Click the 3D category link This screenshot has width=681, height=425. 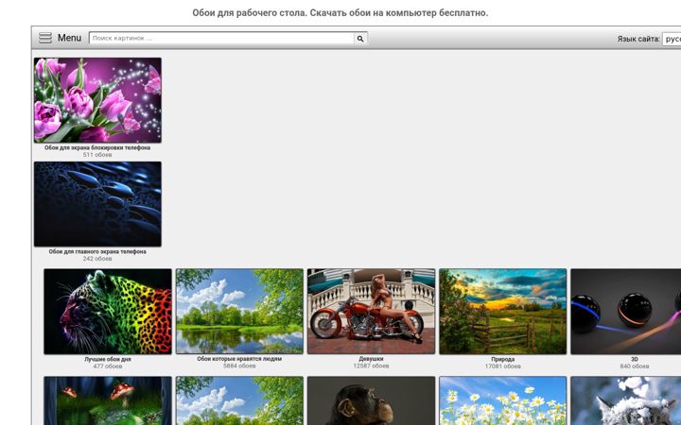635,359
